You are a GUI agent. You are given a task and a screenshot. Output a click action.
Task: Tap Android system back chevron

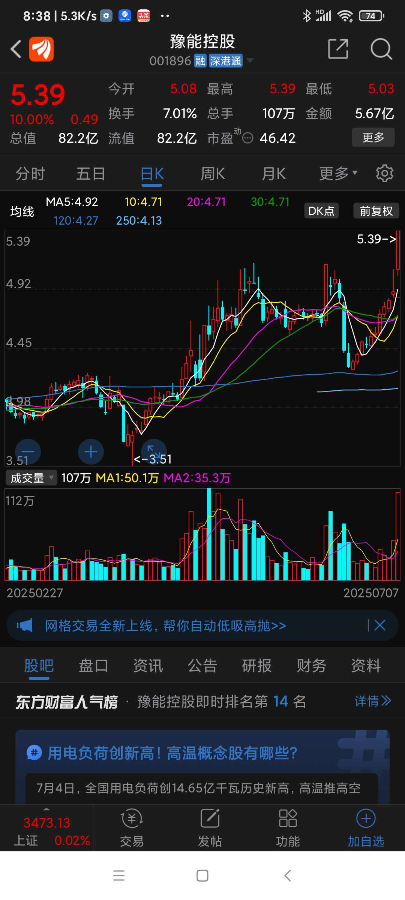coord(288,876)
